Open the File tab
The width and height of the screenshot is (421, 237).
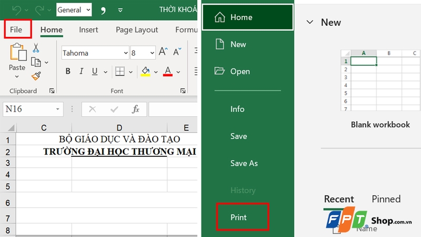(x=16, y=29)
